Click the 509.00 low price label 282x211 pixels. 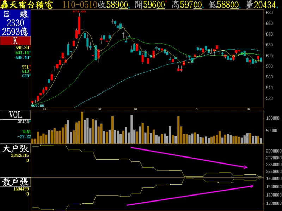tap(37, 105)
